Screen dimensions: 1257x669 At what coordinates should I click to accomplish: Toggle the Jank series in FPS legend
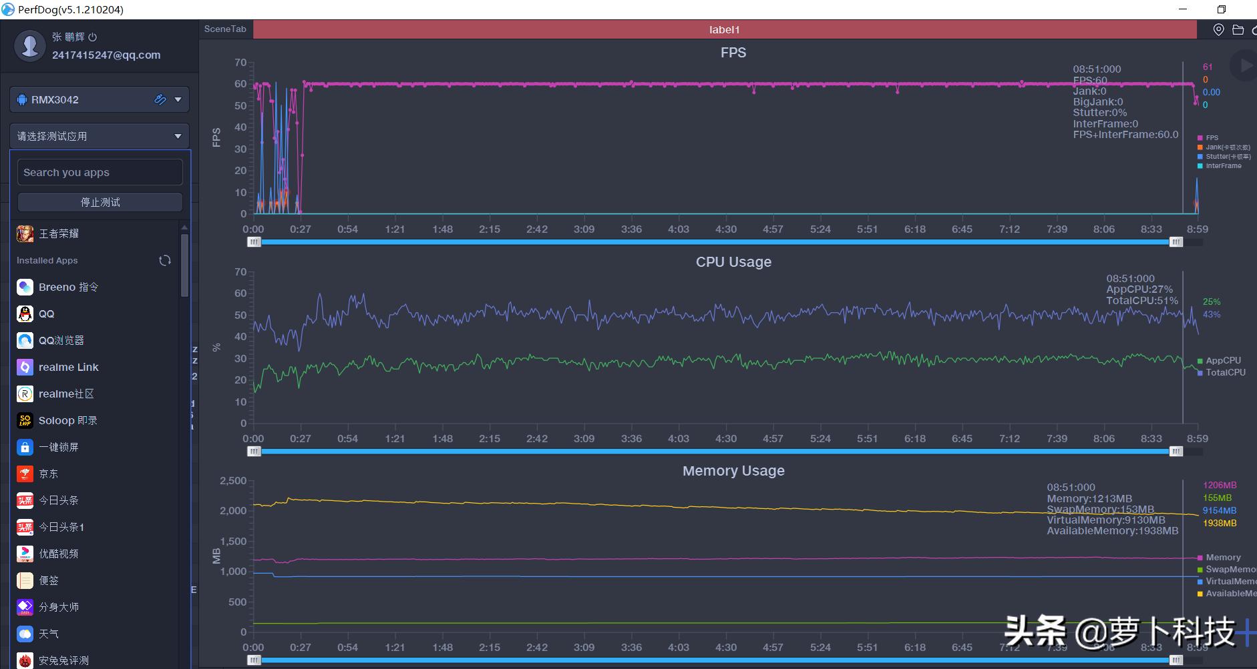(x=1223, y=147)
